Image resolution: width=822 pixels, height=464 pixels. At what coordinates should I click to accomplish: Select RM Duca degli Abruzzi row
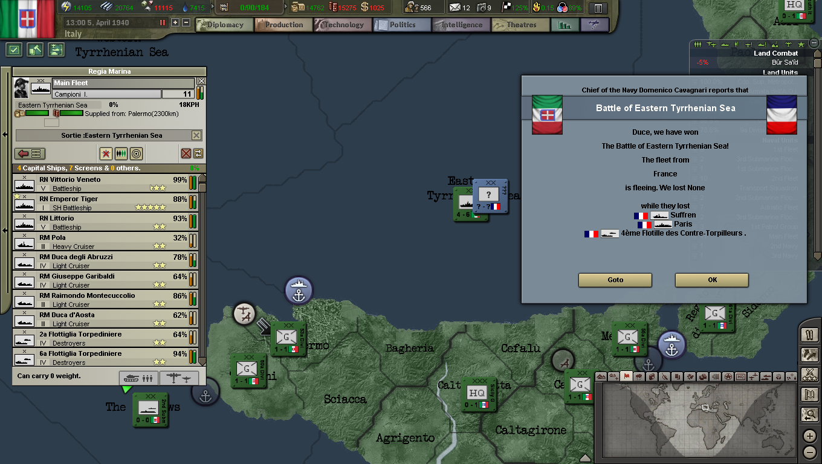(x=106, y=261)
